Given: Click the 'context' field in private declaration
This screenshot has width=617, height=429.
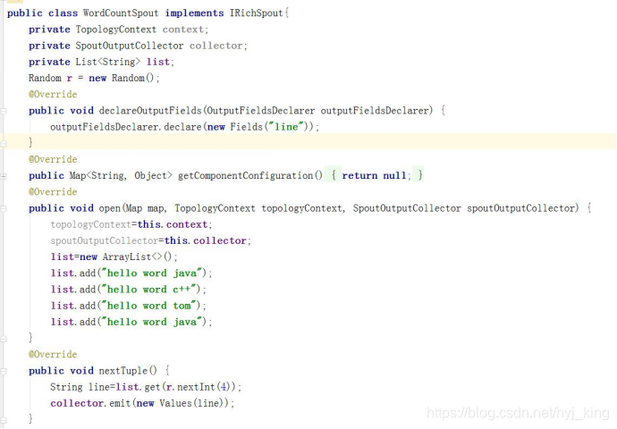Looking at the screenshot, I should click(x=183, y=29).
